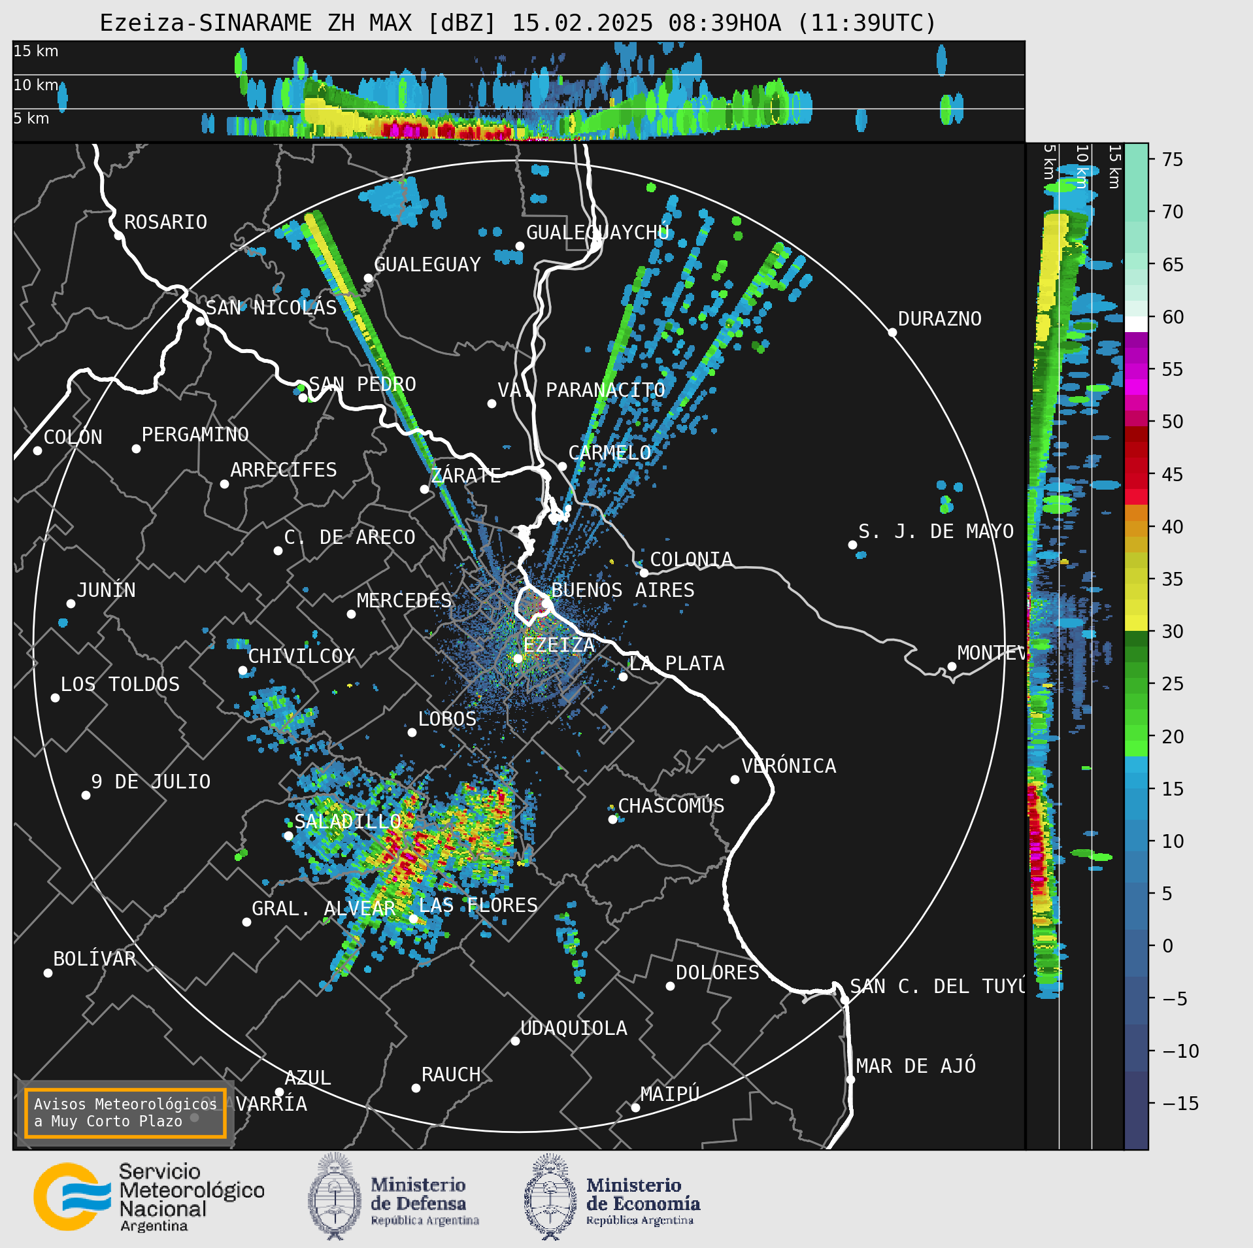Open Avisos Meteorológicos a Muy Corto Plazo
The height and width of the screenshot is (1248, 1253).
click(x=125, y=1113)
